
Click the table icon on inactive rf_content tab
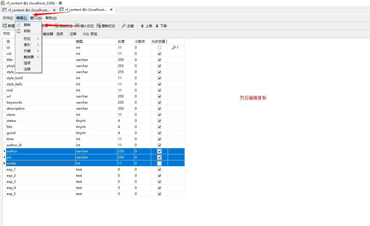point(5,10)
